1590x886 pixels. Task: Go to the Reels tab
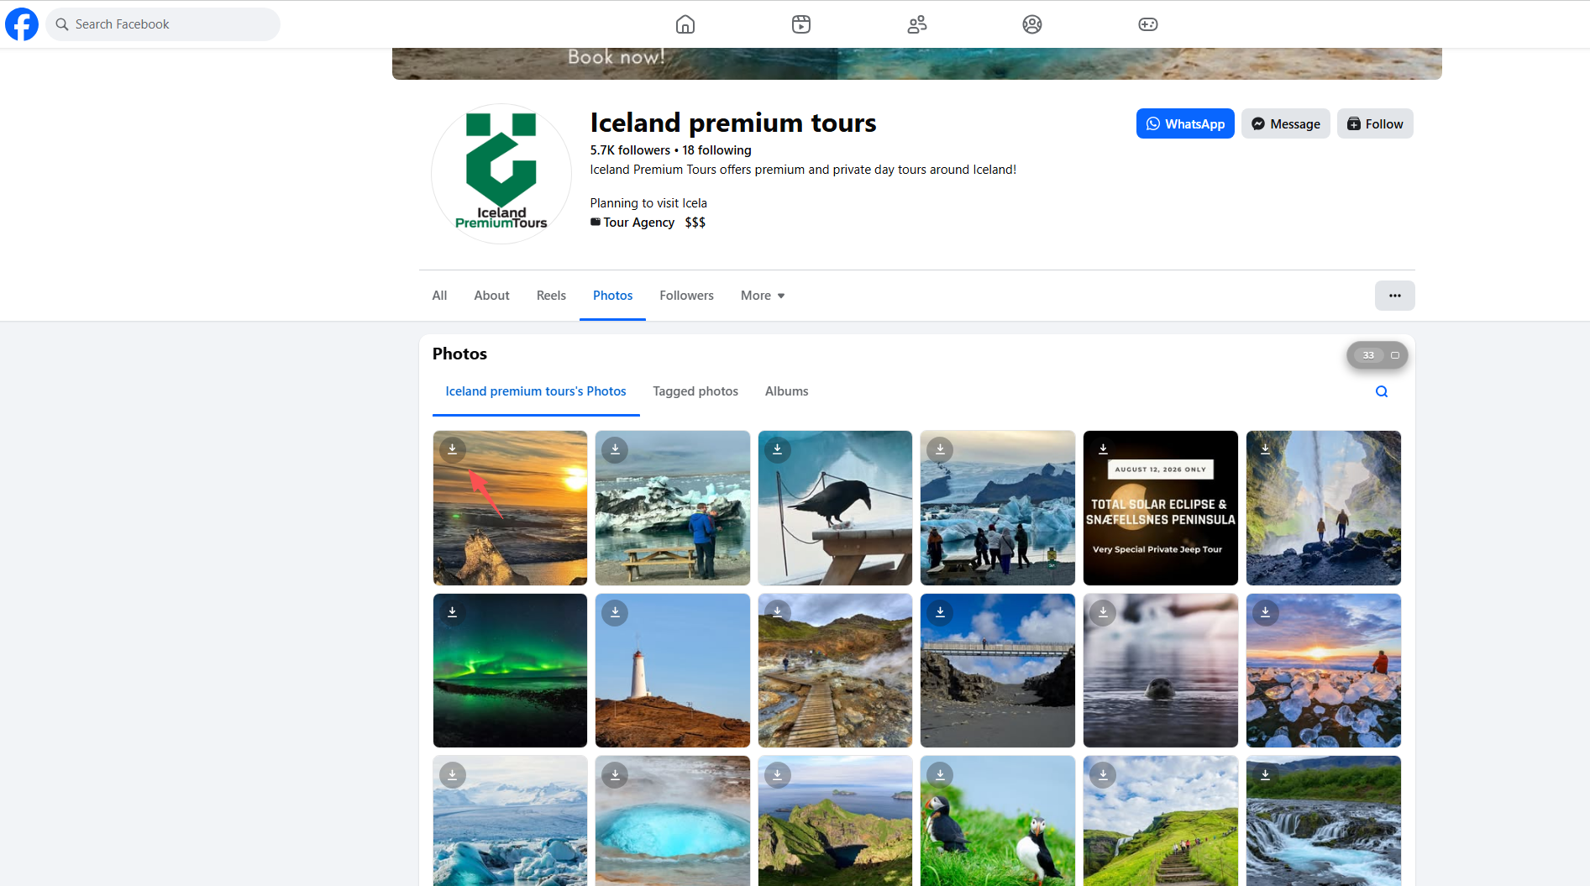(x=551, y=296)
